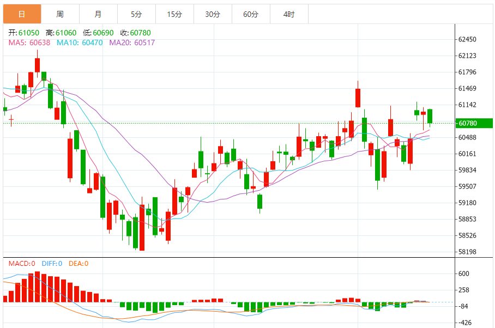The height and width of the screenshot is (328, 495).
Task: Click the 59180 price axis label
Action: 467,203
